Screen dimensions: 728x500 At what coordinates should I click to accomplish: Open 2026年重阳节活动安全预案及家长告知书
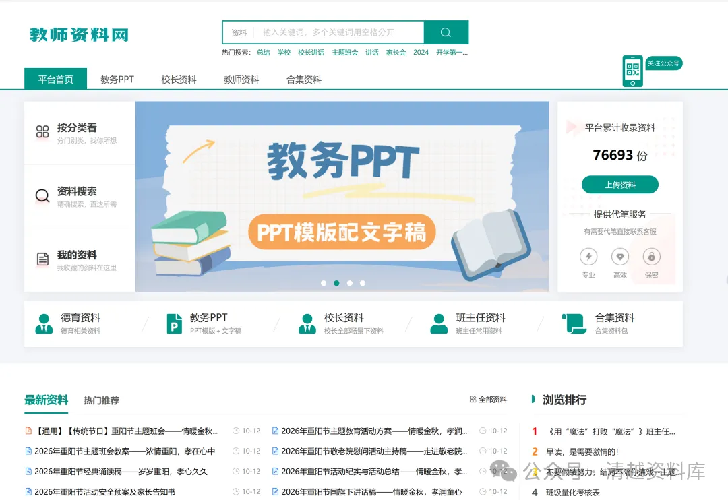click(x=105, y=492)
